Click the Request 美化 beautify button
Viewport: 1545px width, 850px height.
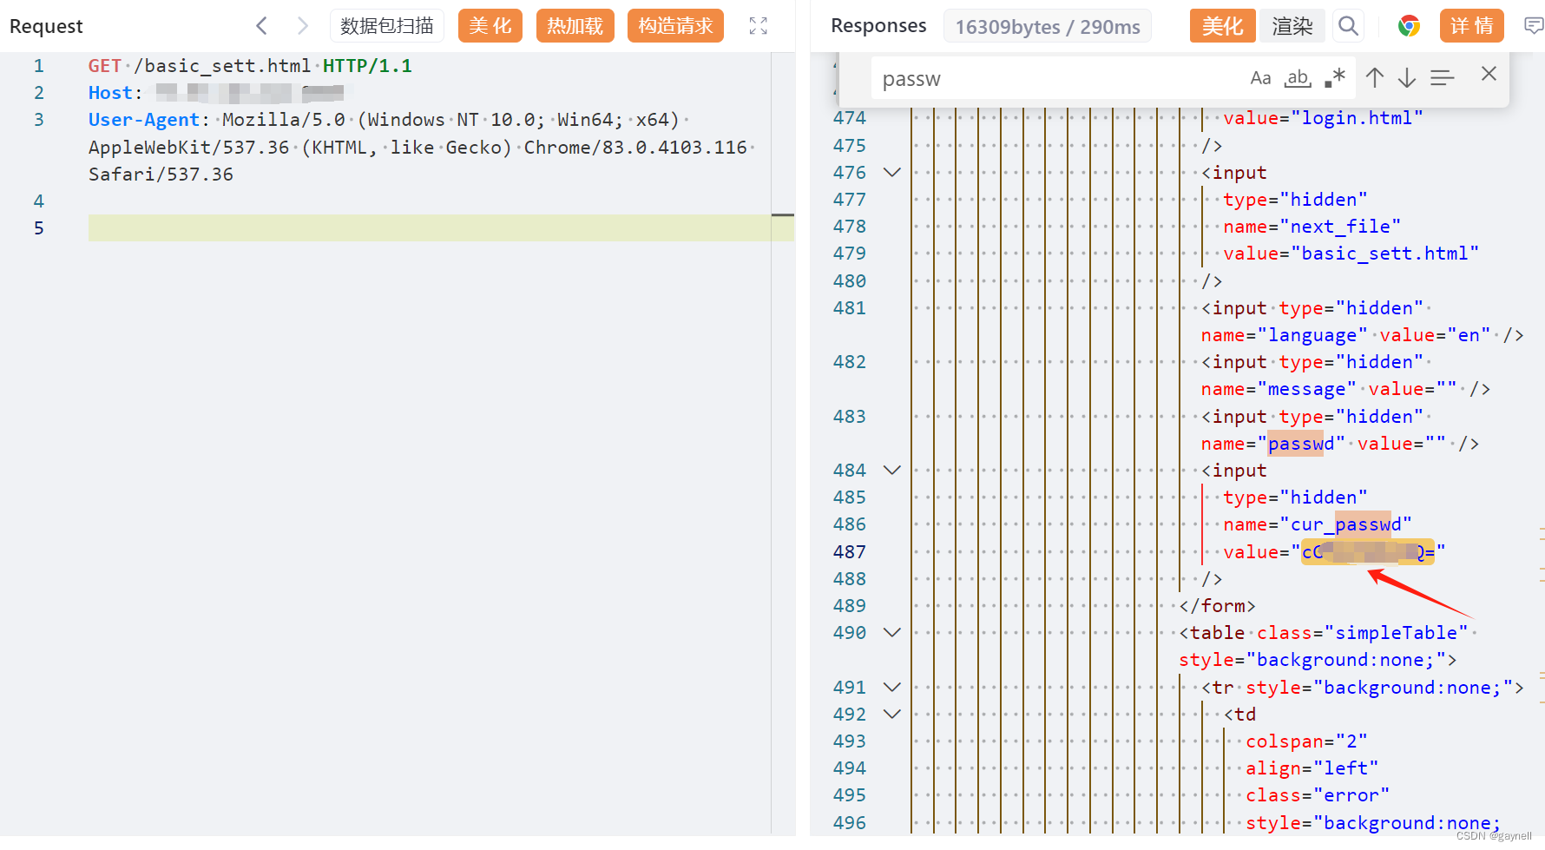point(490,26)
